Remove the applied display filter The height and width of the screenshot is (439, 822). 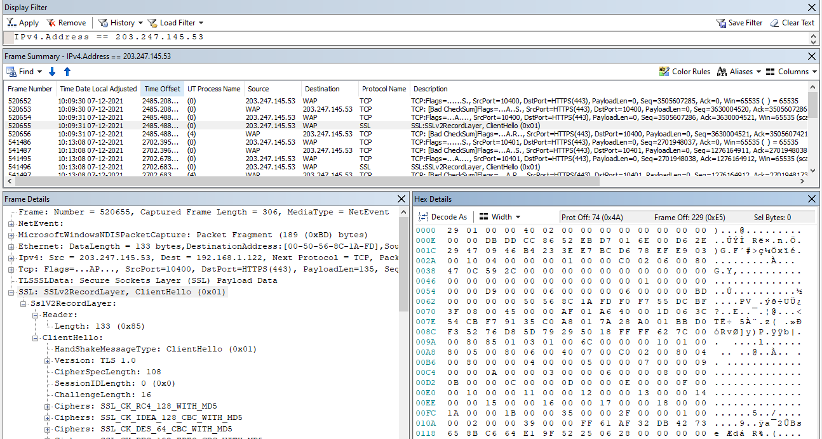(66, 22)
